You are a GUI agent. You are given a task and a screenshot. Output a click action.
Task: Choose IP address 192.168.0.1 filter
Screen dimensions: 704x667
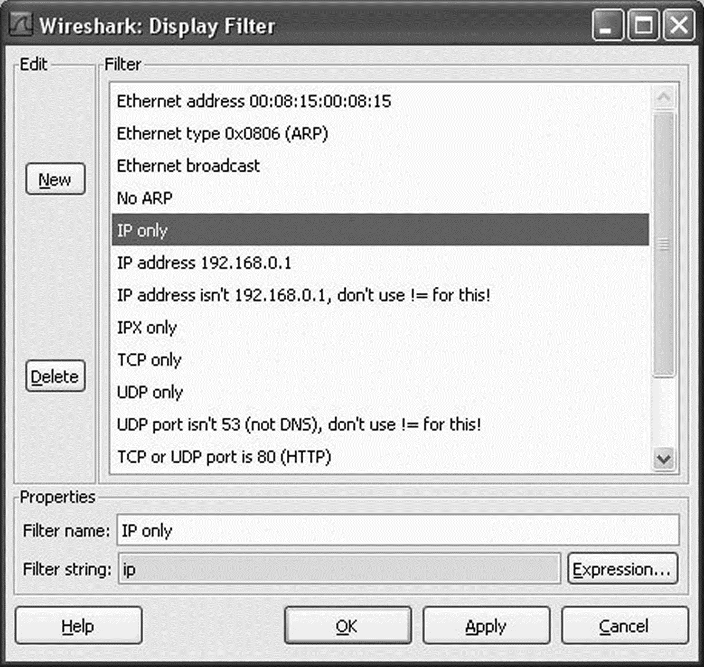pyautogui.click(x=380, y=262)
